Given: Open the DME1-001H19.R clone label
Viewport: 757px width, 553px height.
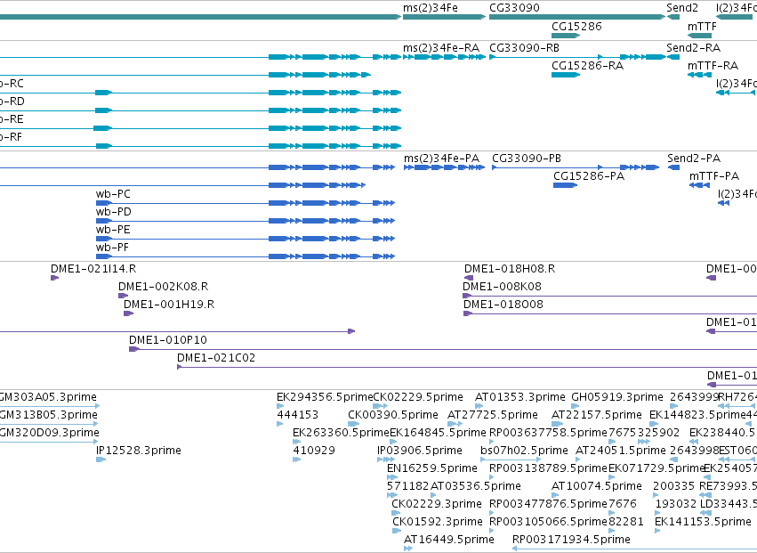Looking at the screenshot, I should pos(169,305).
